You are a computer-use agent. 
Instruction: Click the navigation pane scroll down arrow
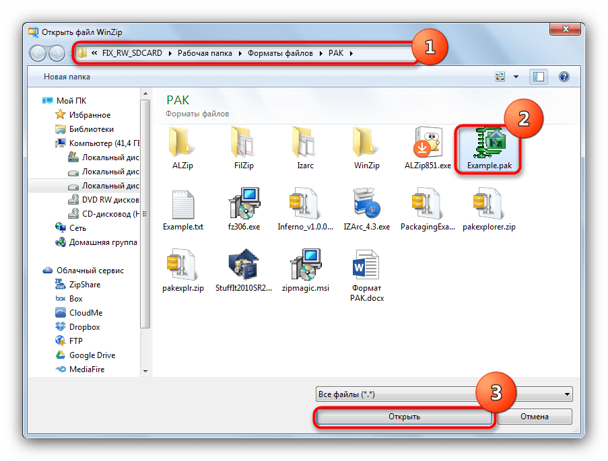pos(145,371)
